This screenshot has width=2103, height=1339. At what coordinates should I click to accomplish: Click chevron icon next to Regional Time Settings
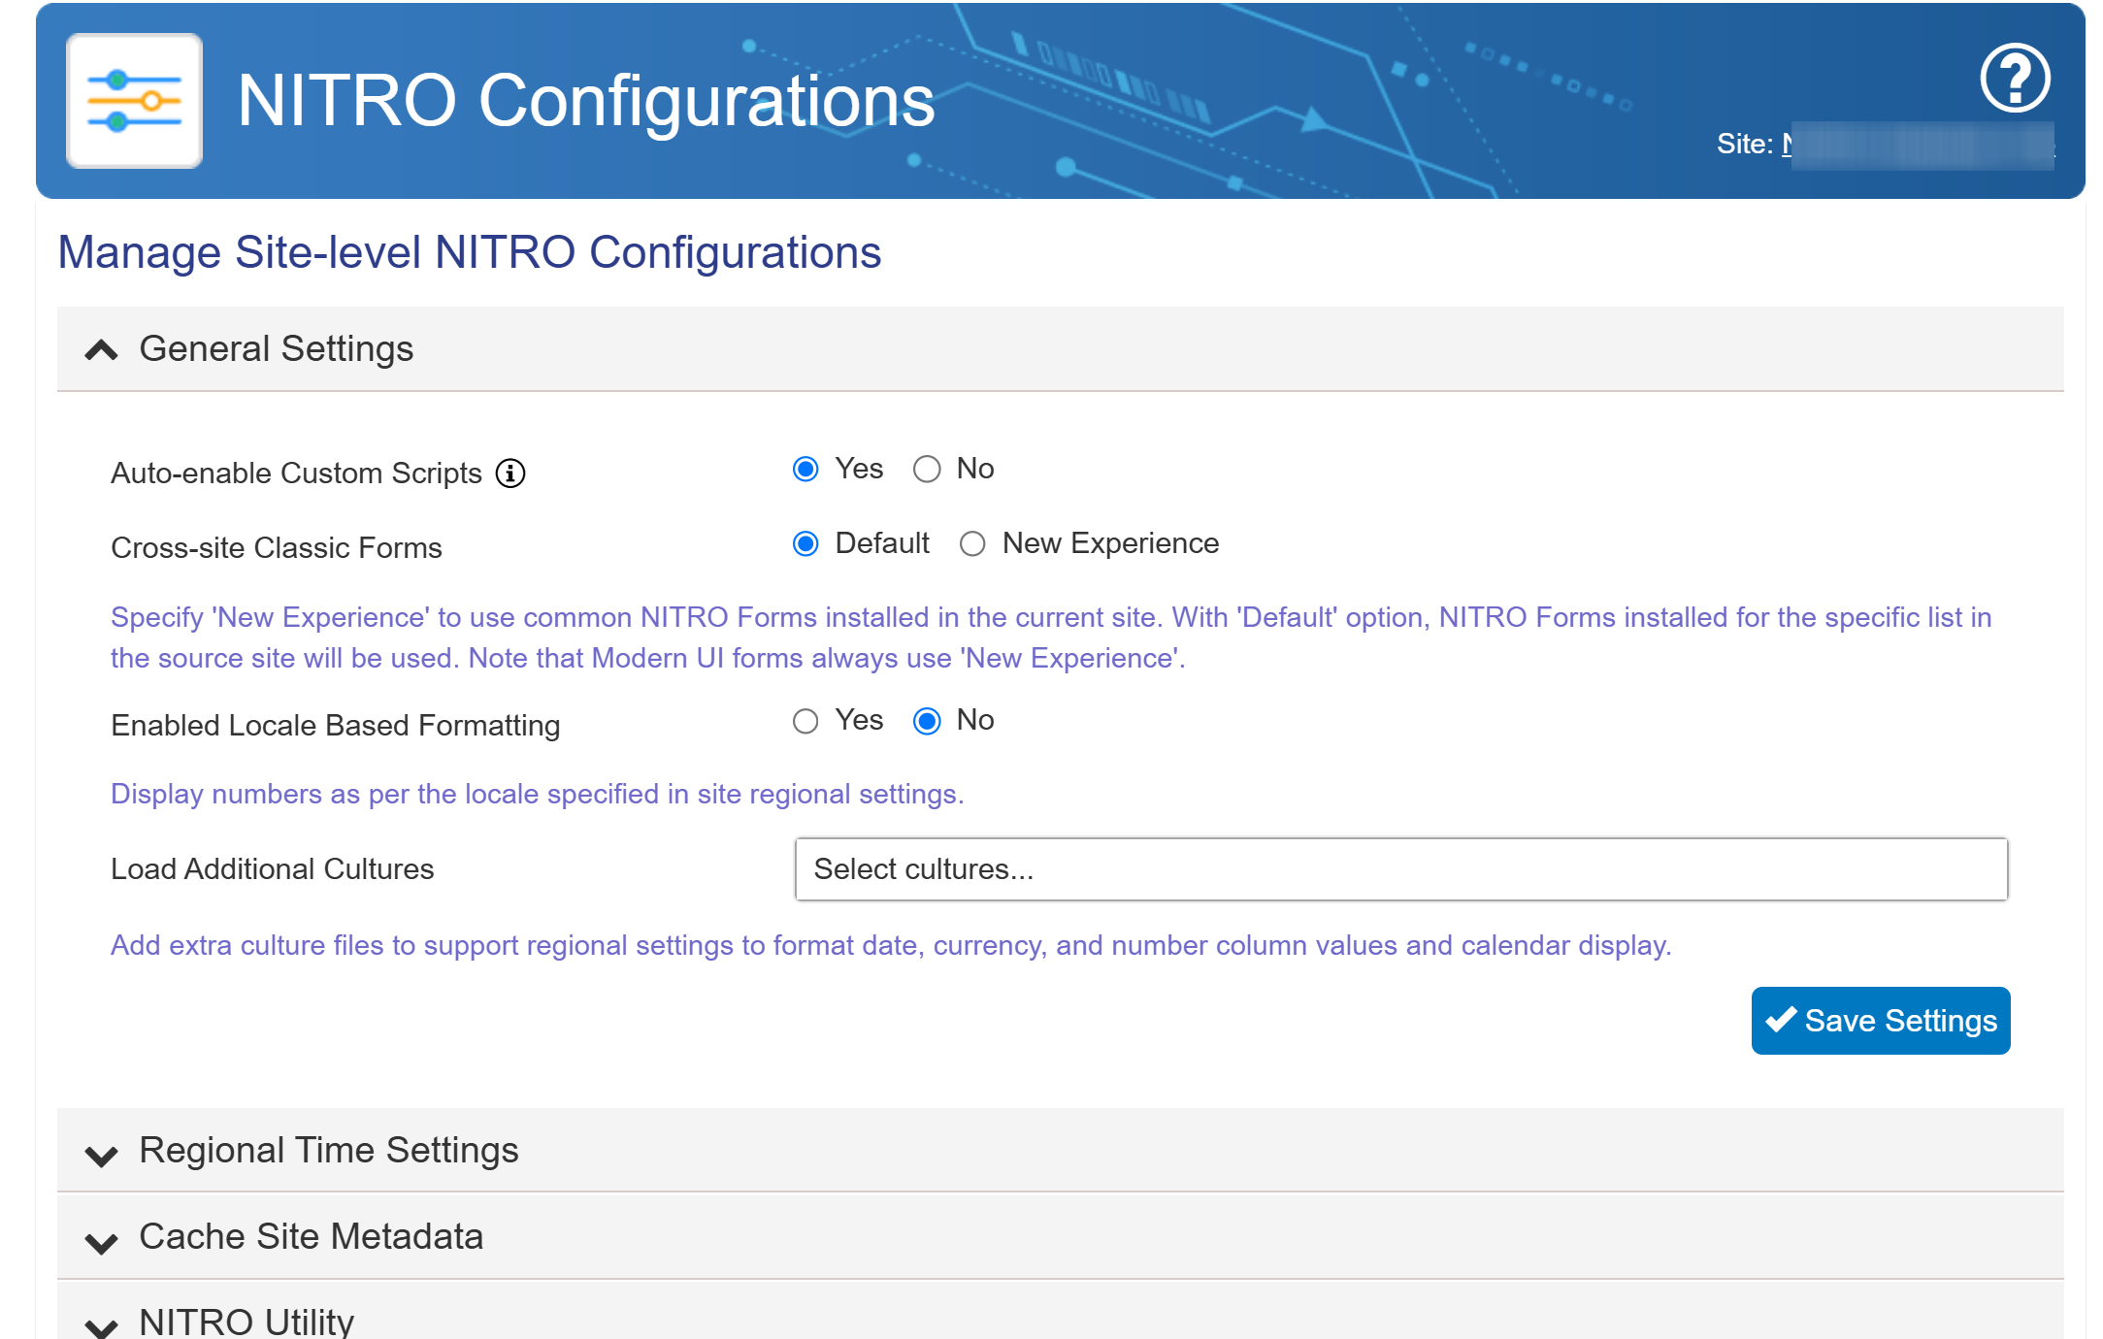click(101, 1155)
